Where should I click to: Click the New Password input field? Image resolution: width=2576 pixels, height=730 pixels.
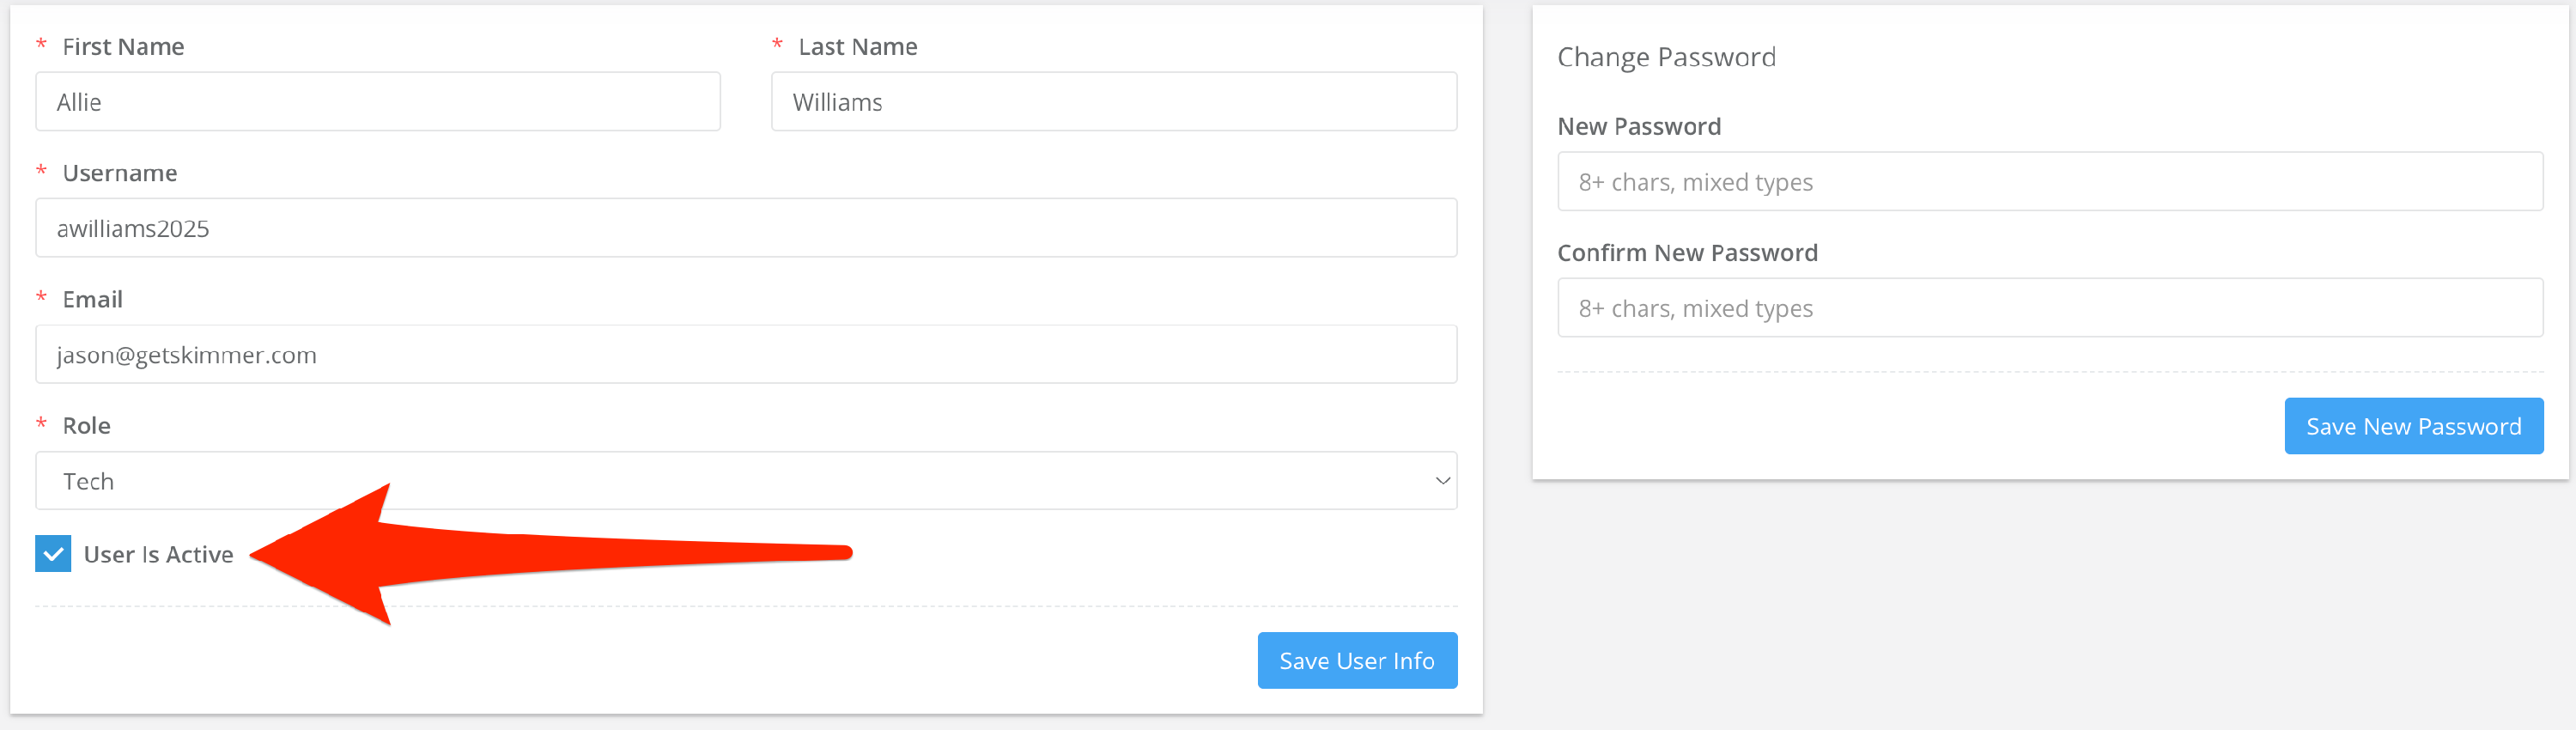tap(2049, 182)
